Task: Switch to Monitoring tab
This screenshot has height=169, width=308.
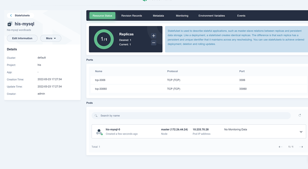Action: point(182,16)
